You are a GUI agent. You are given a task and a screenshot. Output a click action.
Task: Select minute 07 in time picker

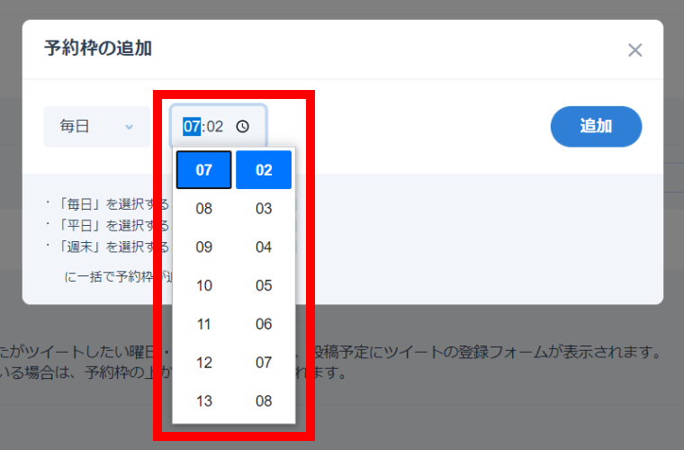264,363
